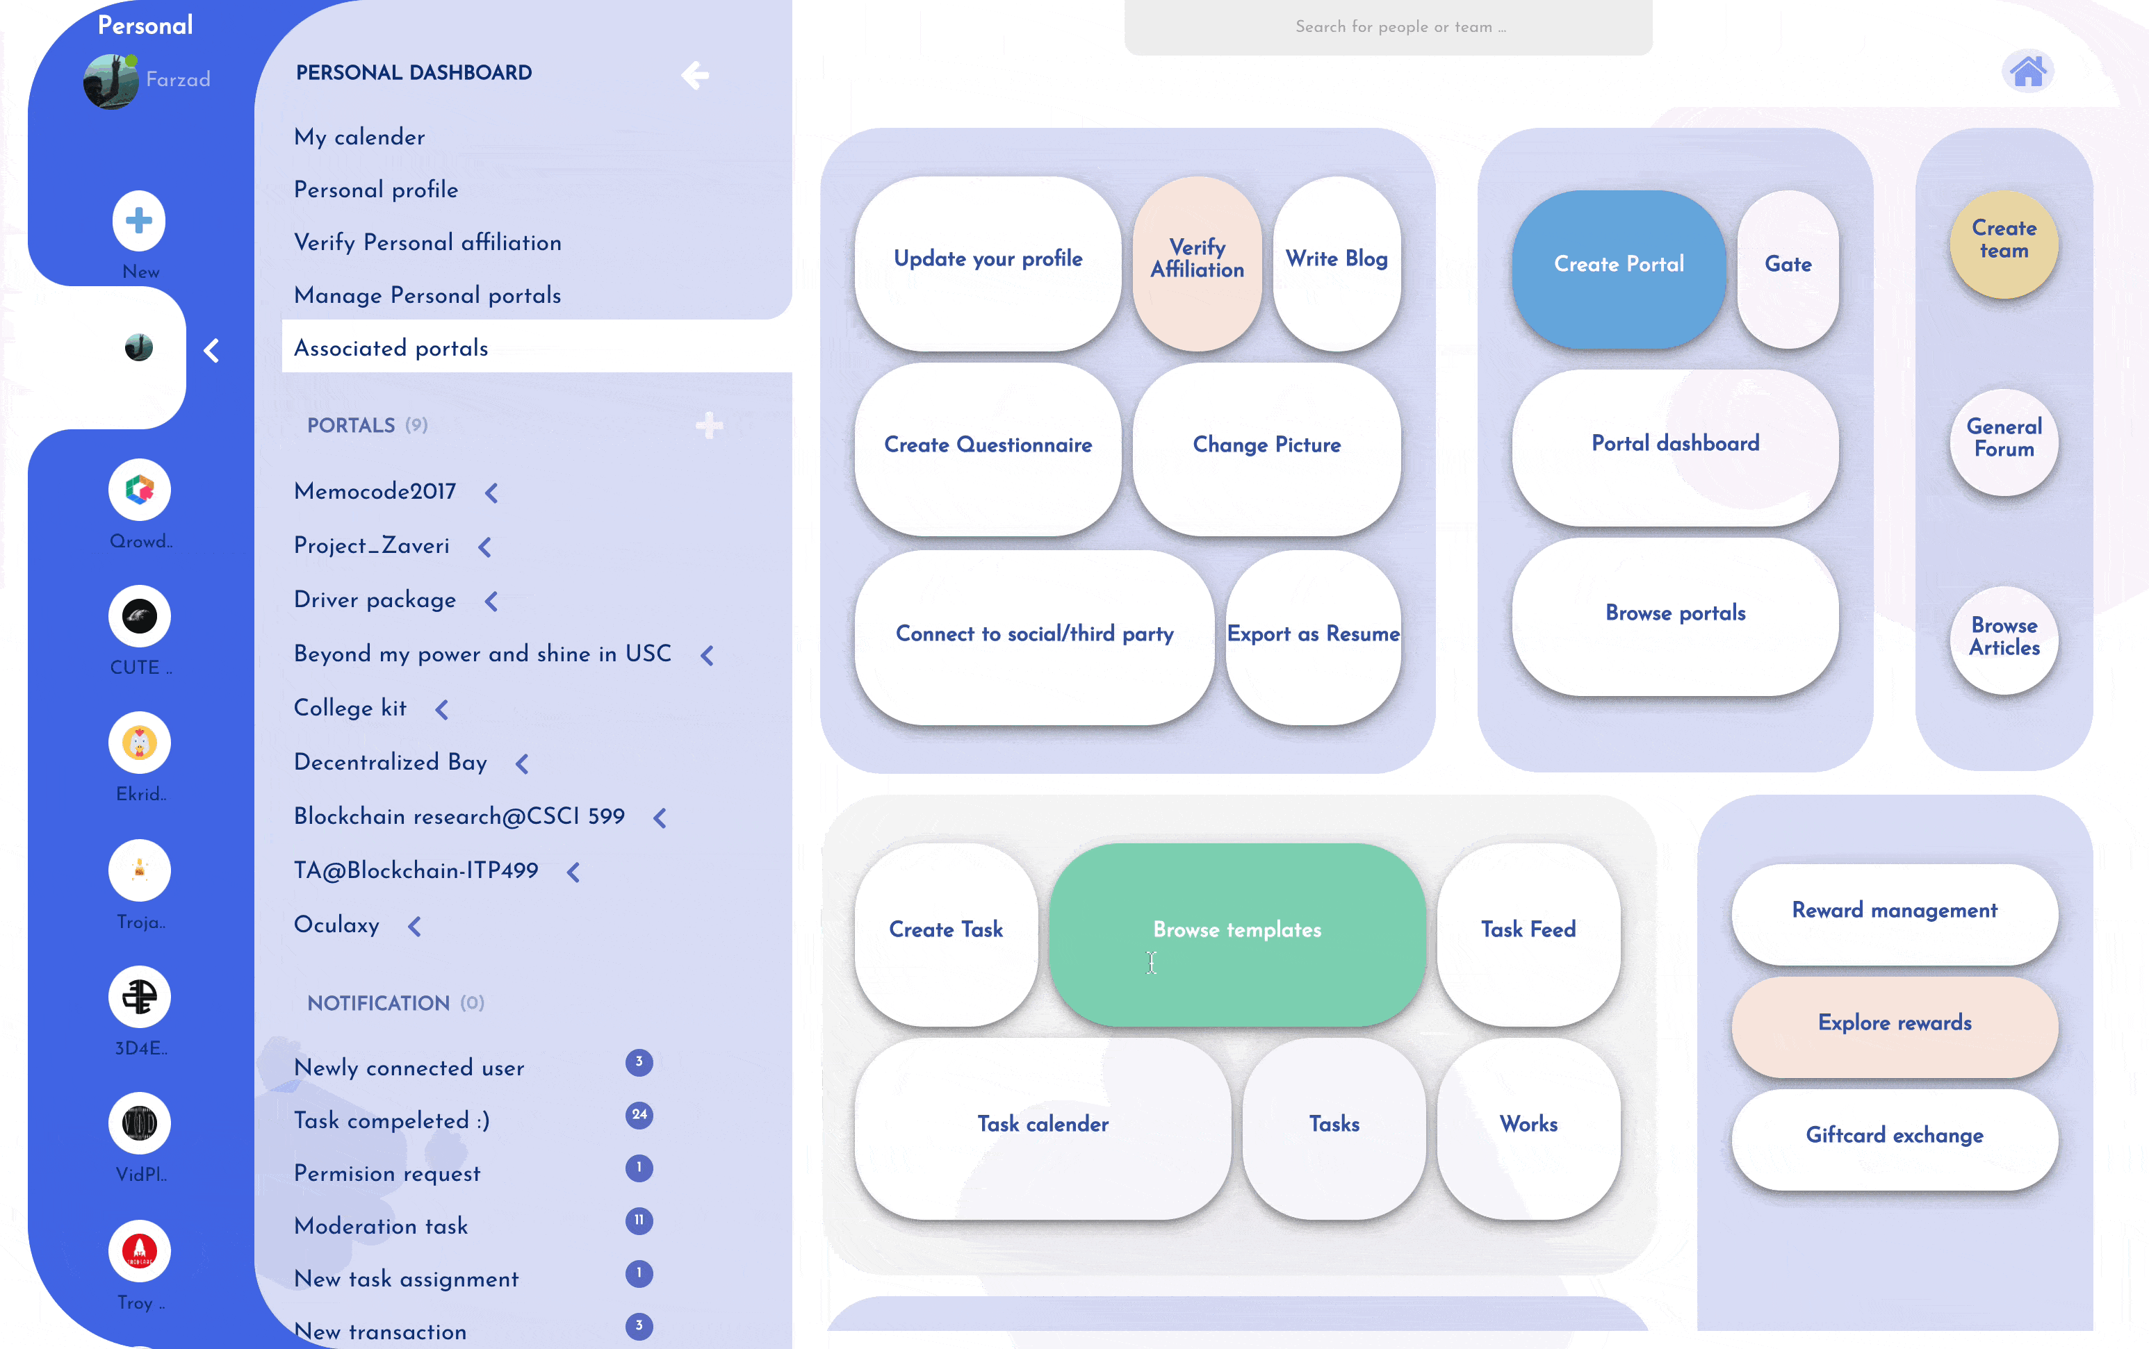Toggle personal dashboard back arrow
Image resolution: width=2149 pixels, height=1349 pixels.
pos(695,73)
